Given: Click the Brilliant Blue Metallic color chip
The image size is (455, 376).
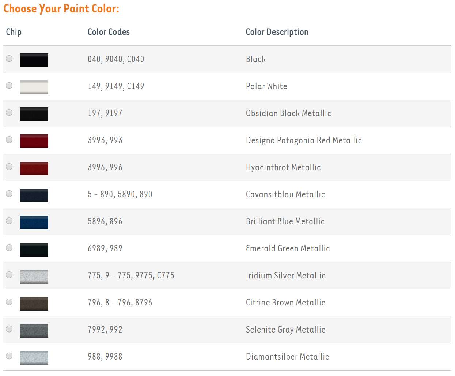Looking at the screenshot, I should pos(34,223).
